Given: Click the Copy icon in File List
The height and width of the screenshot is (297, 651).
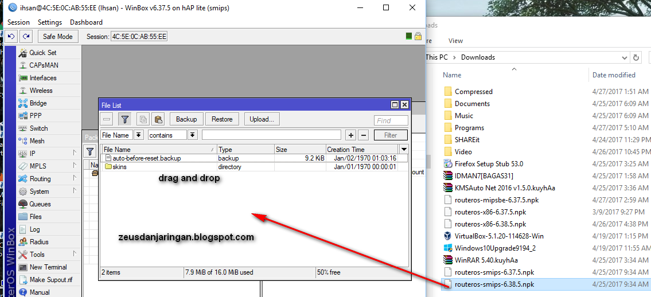Looking at the screenshot, I should [x=142, y=119].
